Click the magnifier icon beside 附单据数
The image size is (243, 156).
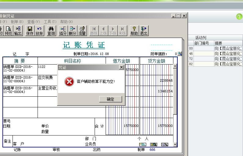(180, 54)
